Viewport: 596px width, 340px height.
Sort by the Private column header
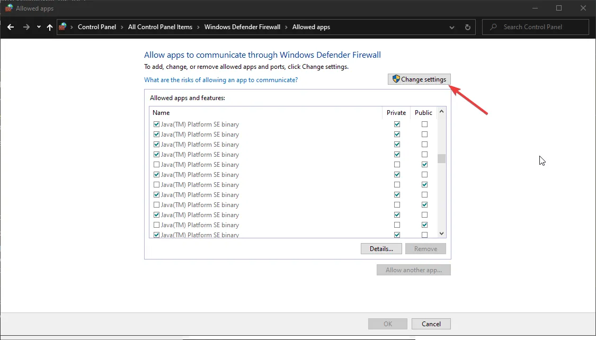click(x=396, y=113)
